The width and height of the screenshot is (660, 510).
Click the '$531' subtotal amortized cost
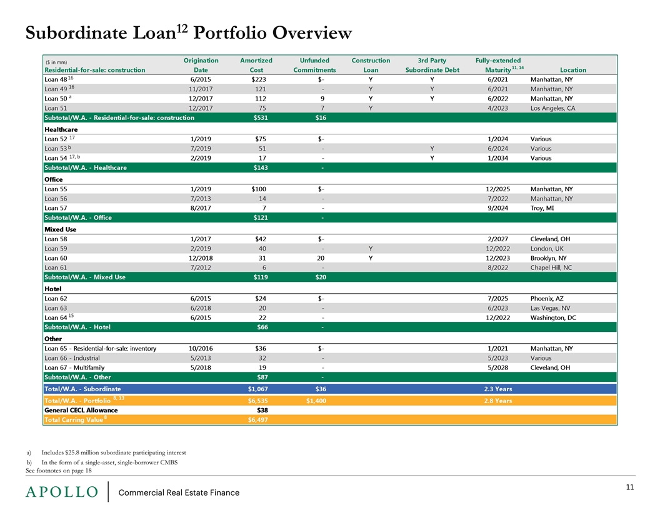pyautogui.click(x=261, y=118)
